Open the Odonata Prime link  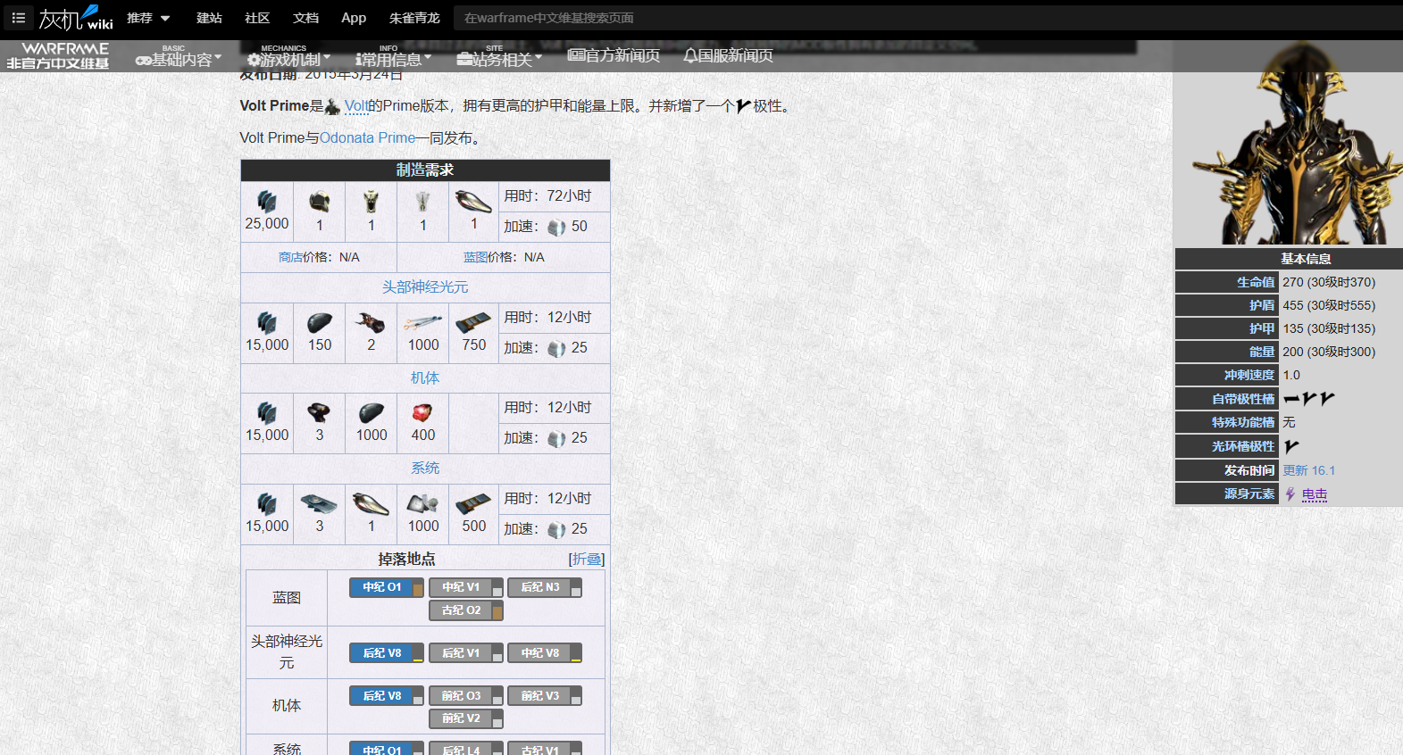[367, 138]
